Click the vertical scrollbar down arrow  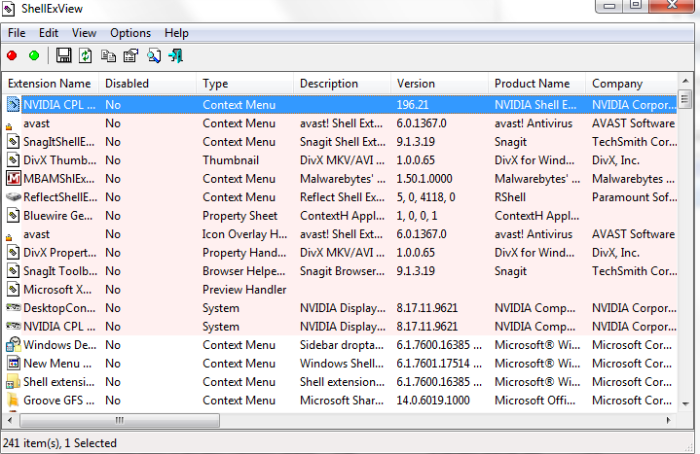(685, 404)
